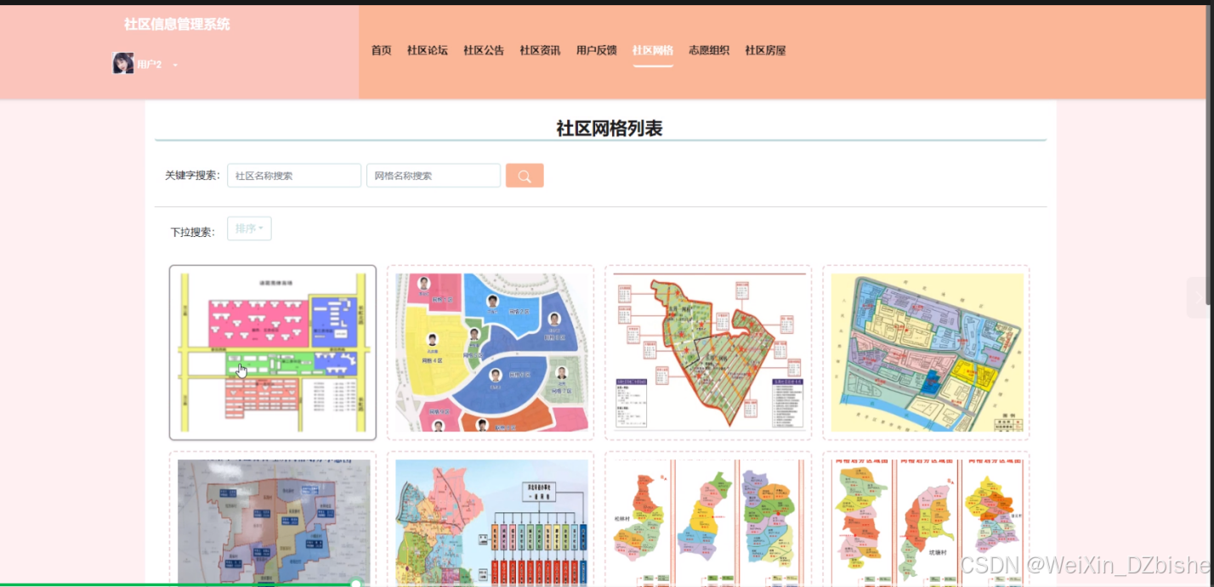
Task: Click the side arrow tab at right edge
Action: 1200,297
